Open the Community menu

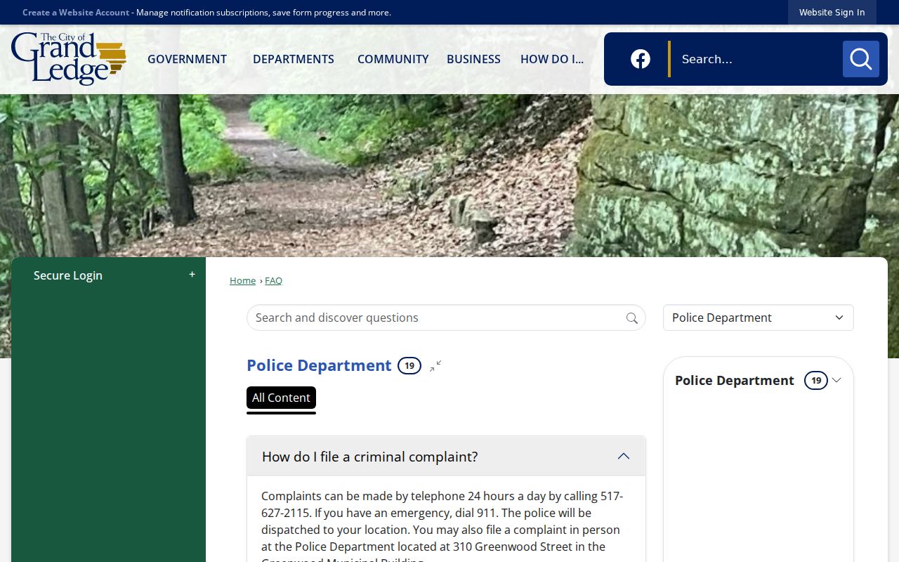tap(393, 59)
